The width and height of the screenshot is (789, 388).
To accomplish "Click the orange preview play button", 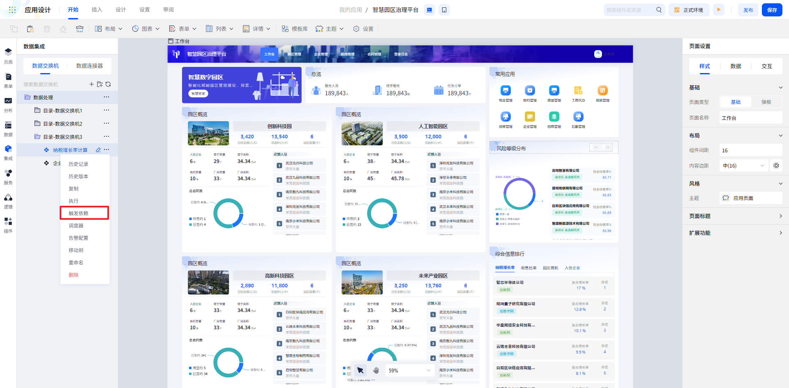I will point(719,10).
